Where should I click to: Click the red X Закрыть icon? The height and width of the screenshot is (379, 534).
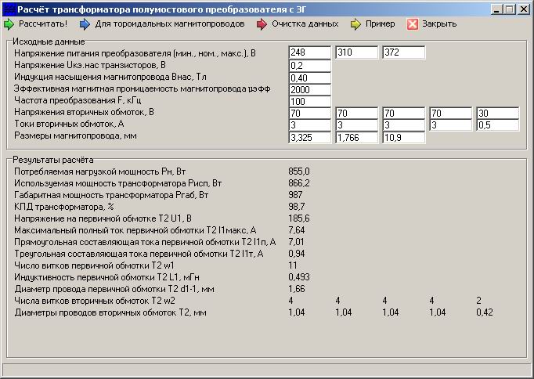(413, 24)
